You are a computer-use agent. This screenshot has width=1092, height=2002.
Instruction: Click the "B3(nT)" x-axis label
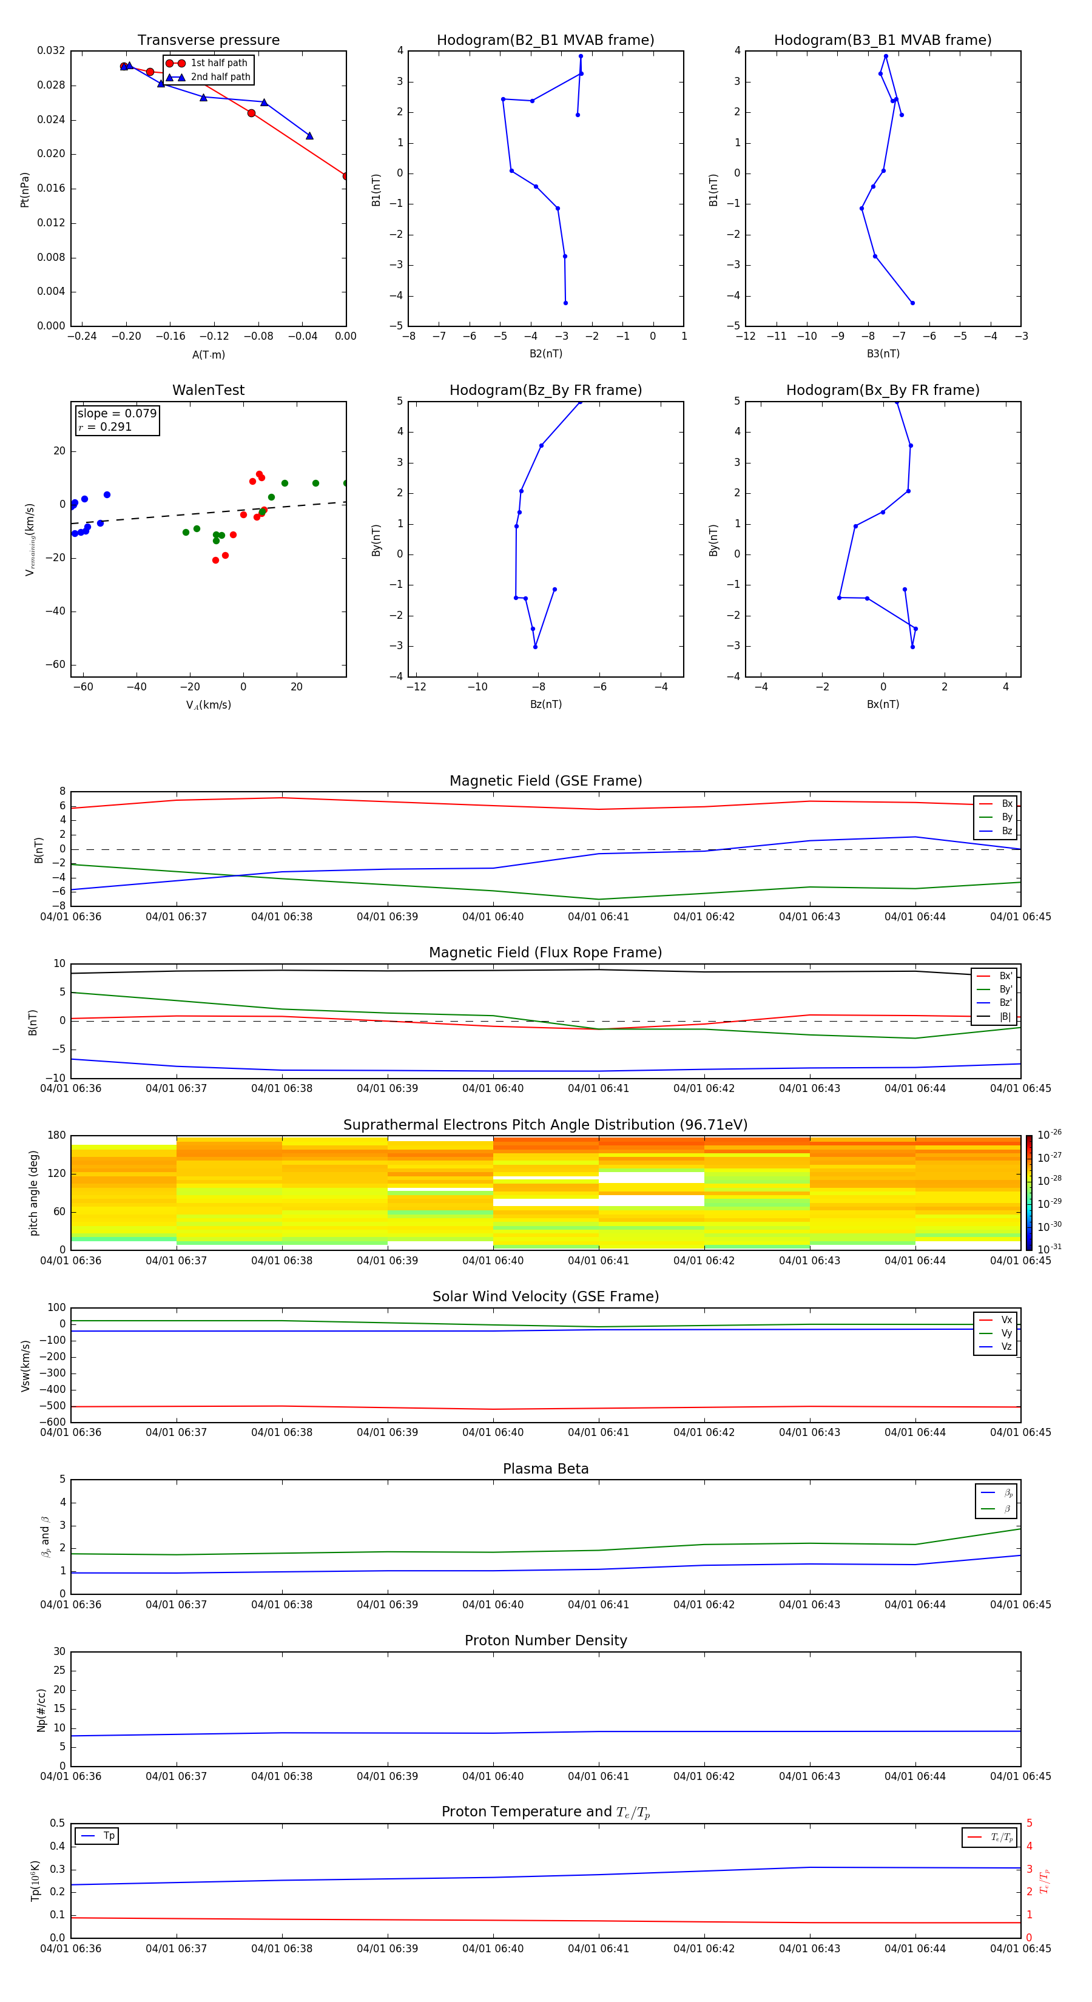(x=883, y=354)
